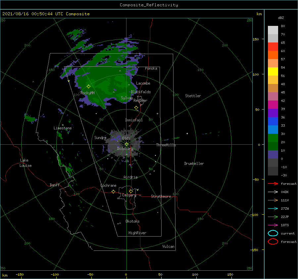Click the Ponoka city label
Image resolution: width=298 pixels, height=279 pixels.
pos(151,68)
